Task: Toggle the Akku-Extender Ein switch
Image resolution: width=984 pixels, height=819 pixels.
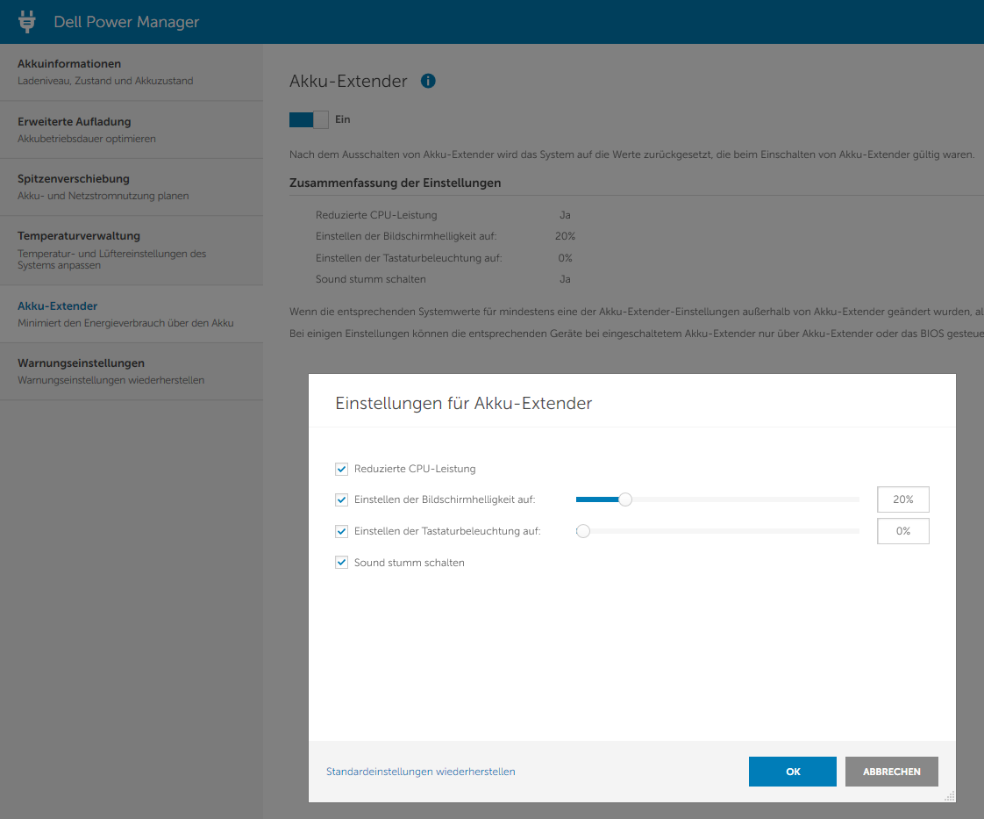Action: [x=309, y=119]
